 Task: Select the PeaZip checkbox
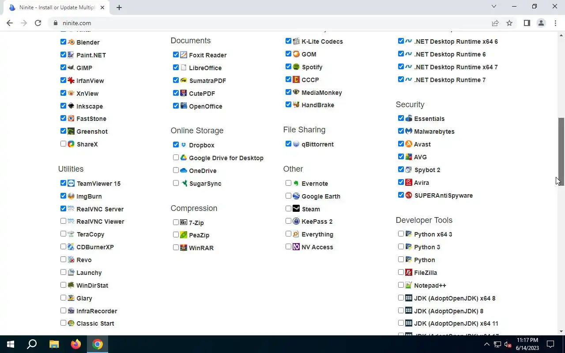[x=176, y=235]
